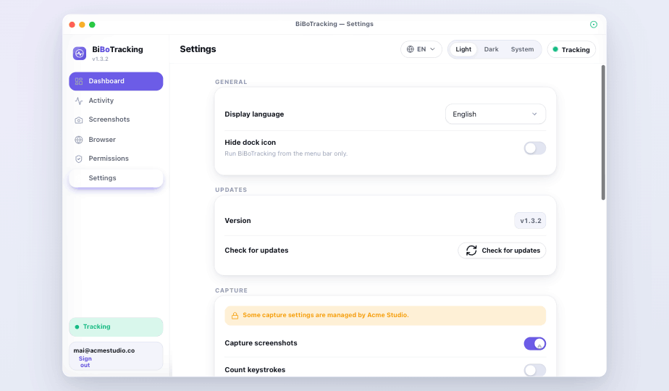Click the top-right Tracking status button
Viewport: 669px width, 391px height.
tap(571, 49)
